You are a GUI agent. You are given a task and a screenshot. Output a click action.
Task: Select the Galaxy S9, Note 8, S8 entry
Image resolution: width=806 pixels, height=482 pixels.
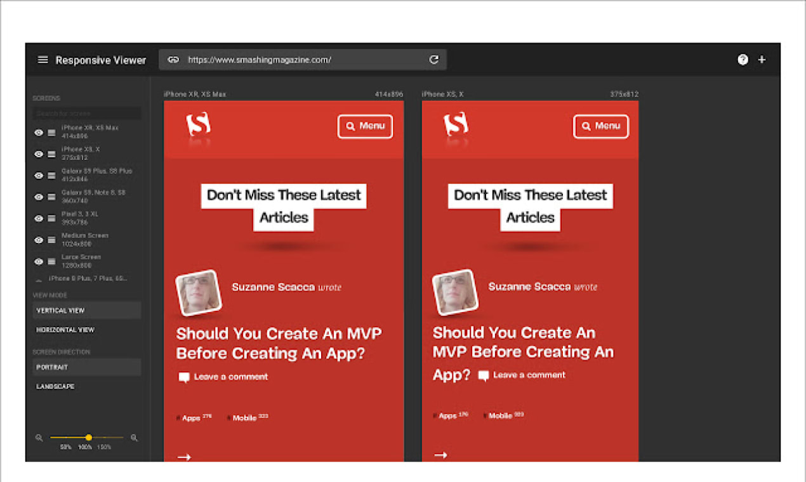[x=93, y=197]
